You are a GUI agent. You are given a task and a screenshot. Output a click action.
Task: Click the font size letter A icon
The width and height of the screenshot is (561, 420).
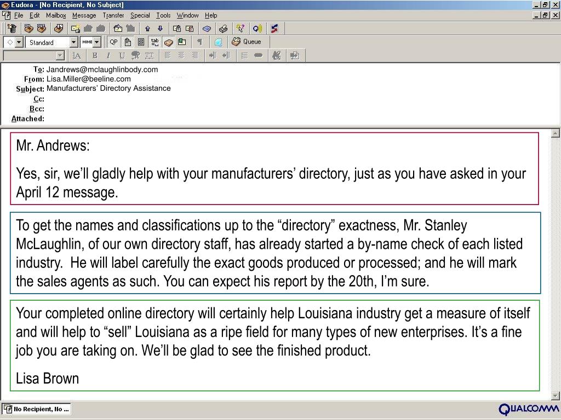click(76, 55)
